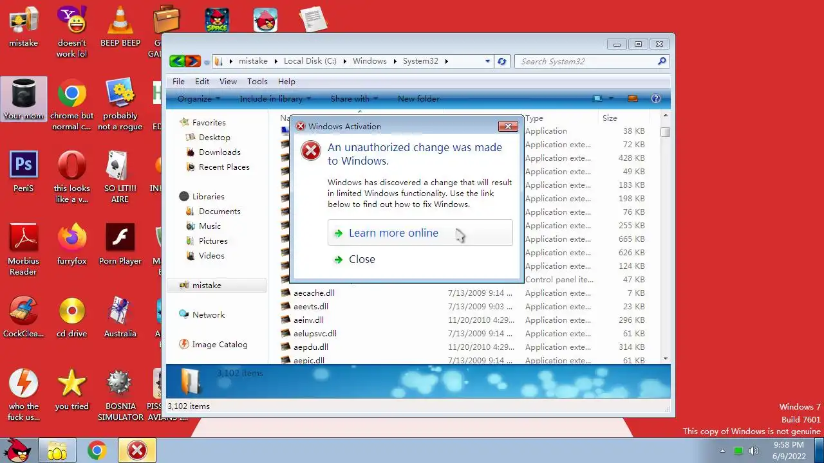Open Explorer help question mark icon
This screenshot has height=463, width=824.
point(656,98)
